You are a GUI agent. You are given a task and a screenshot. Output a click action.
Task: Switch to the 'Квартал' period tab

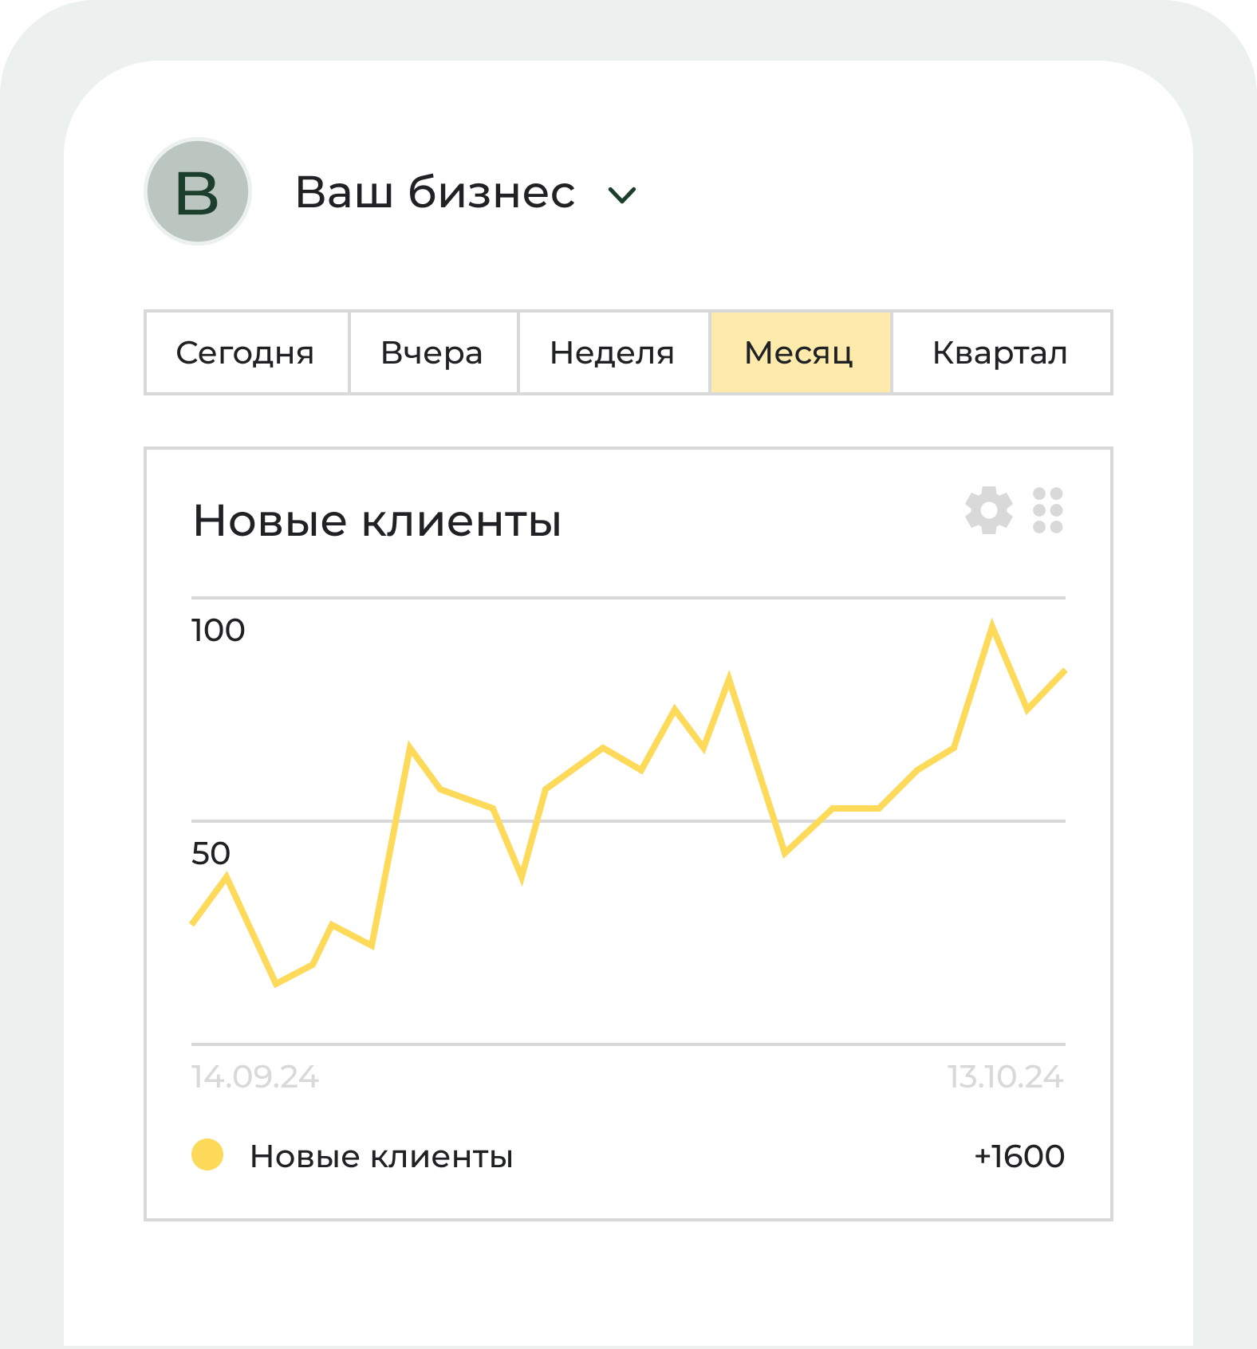pos(1001,352)
